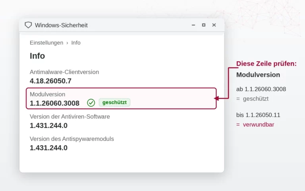
Task: Select the value 1.1.26060.3008 in the window
Action: click(x=54, y=103)
